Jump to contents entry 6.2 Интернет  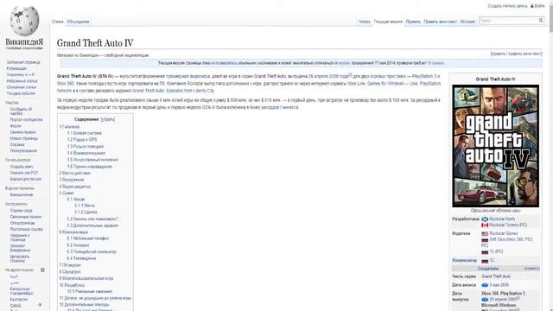pyautogui.click(x=78, y=245)
